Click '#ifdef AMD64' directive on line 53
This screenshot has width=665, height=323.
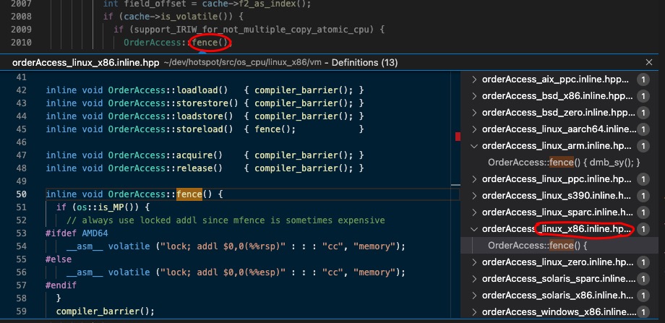pos(77,233)
